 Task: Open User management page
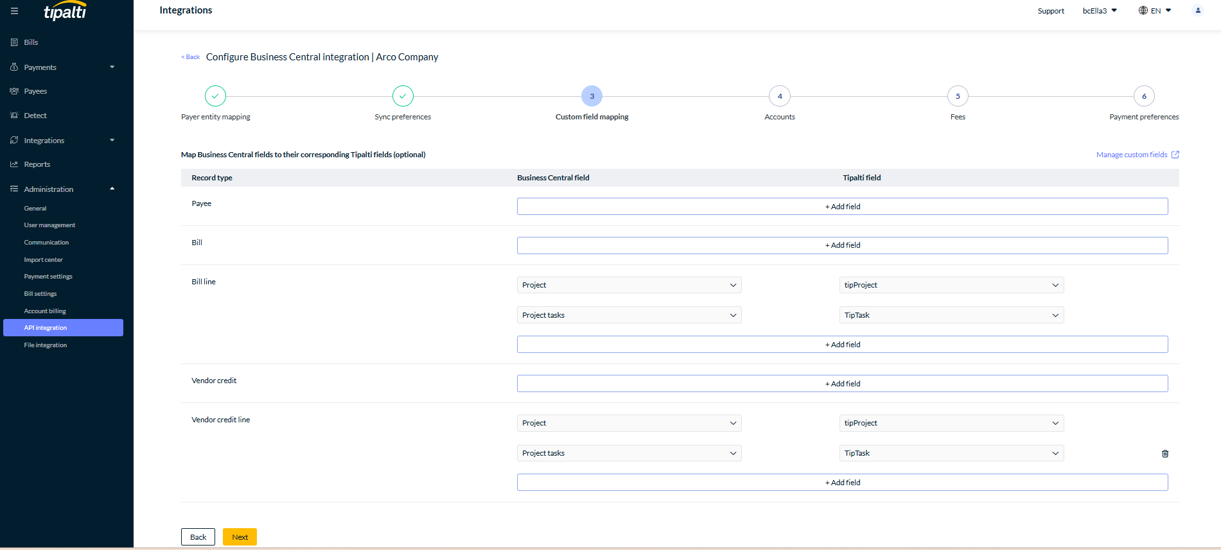pyautogui.click(x=49, y=225)
